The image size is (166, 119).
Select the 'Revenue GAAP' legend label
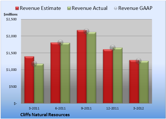pos(135,8)
